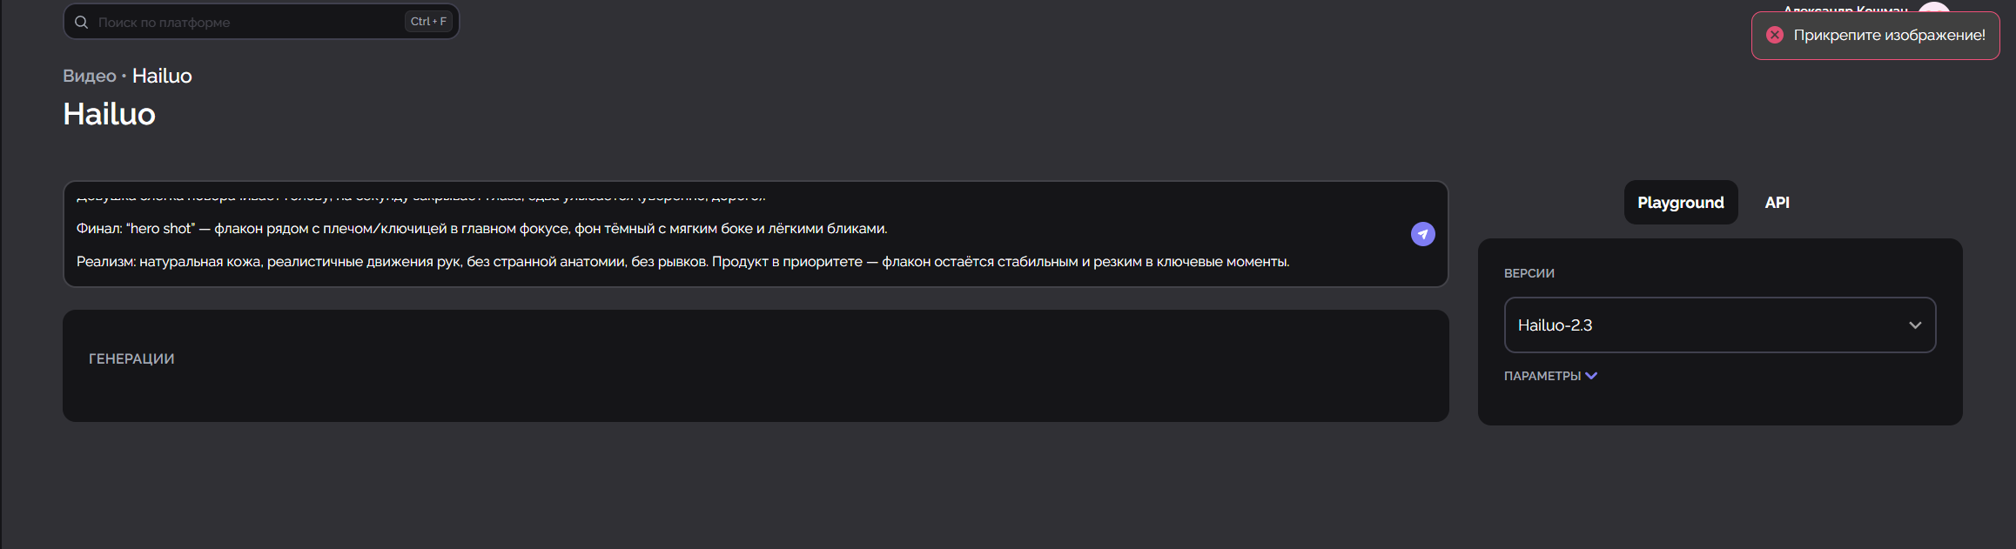The height and width of the screenshot is (549, 2016).
Task: Expand the ПАРАМЕТРЫ section
Action: 1549,376
